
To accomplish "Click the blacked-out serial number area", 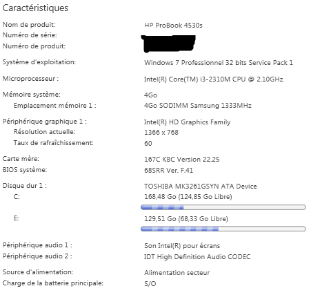I will pos(169,44).
